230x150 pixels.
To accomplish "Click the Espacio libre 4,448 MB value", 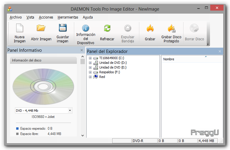I will point(54,134).
